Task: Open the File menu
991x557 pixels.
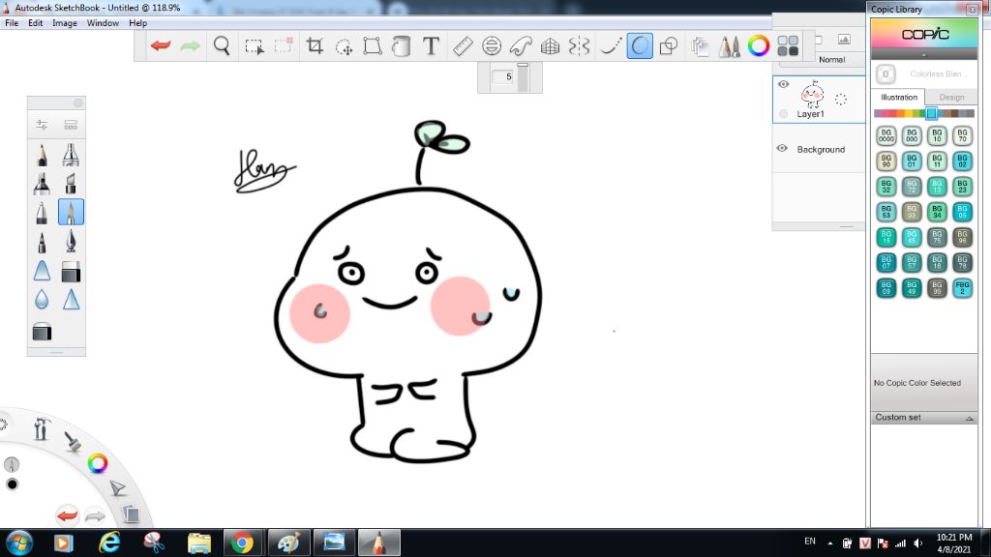Action: click(12, 23)
